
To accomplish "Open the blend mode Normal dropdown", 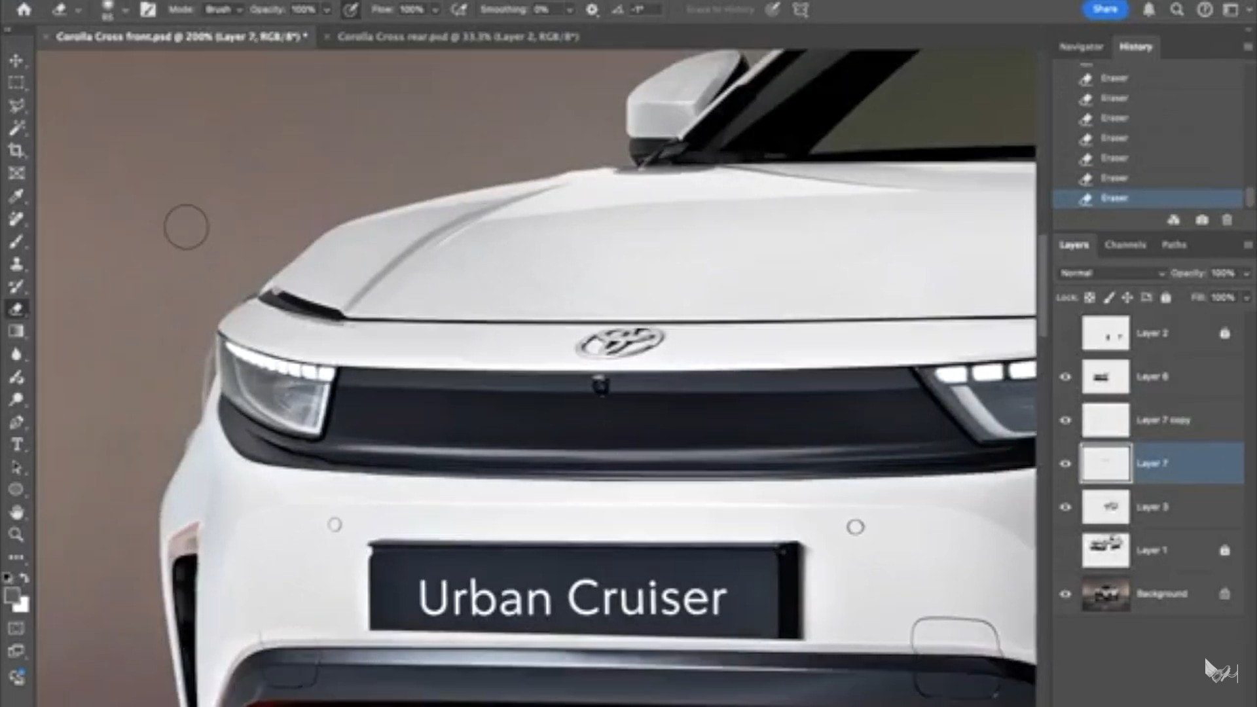I will point(1112,274).
